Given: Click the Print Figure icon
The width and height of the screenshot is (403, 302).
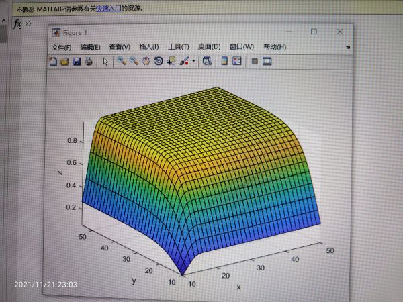Looking at the screenshot, I should (87, 61).
